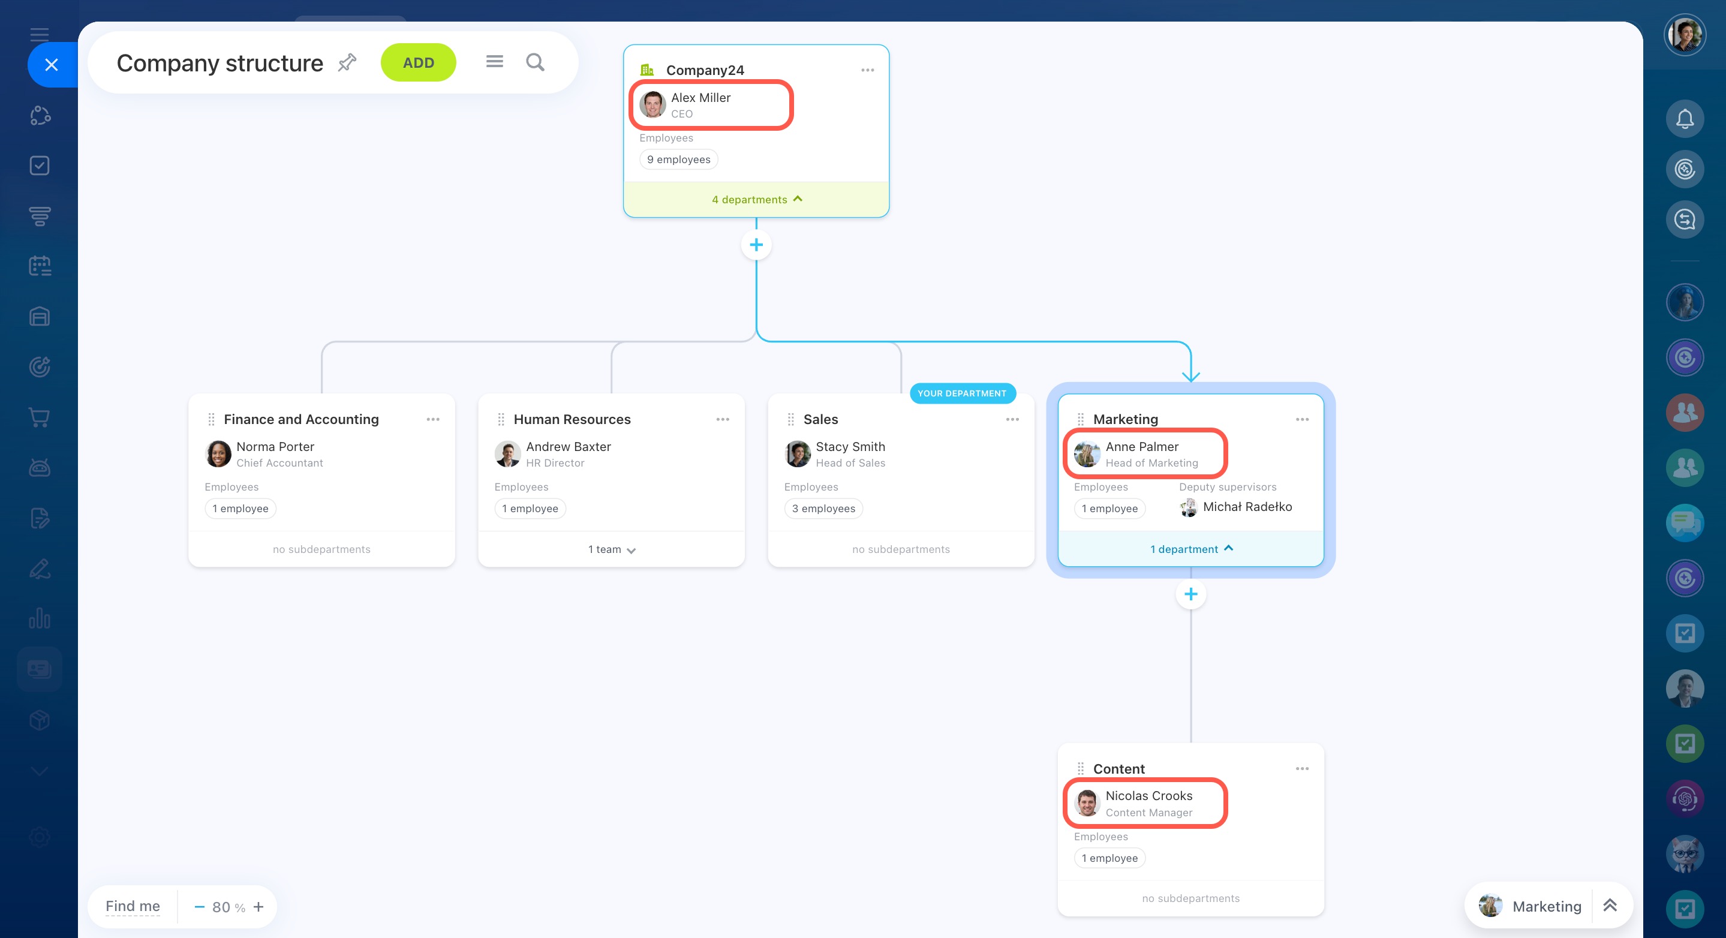Screen dimensions: 1726x938
Task: Show Content 1 employee list
Action: point(1109,858)
